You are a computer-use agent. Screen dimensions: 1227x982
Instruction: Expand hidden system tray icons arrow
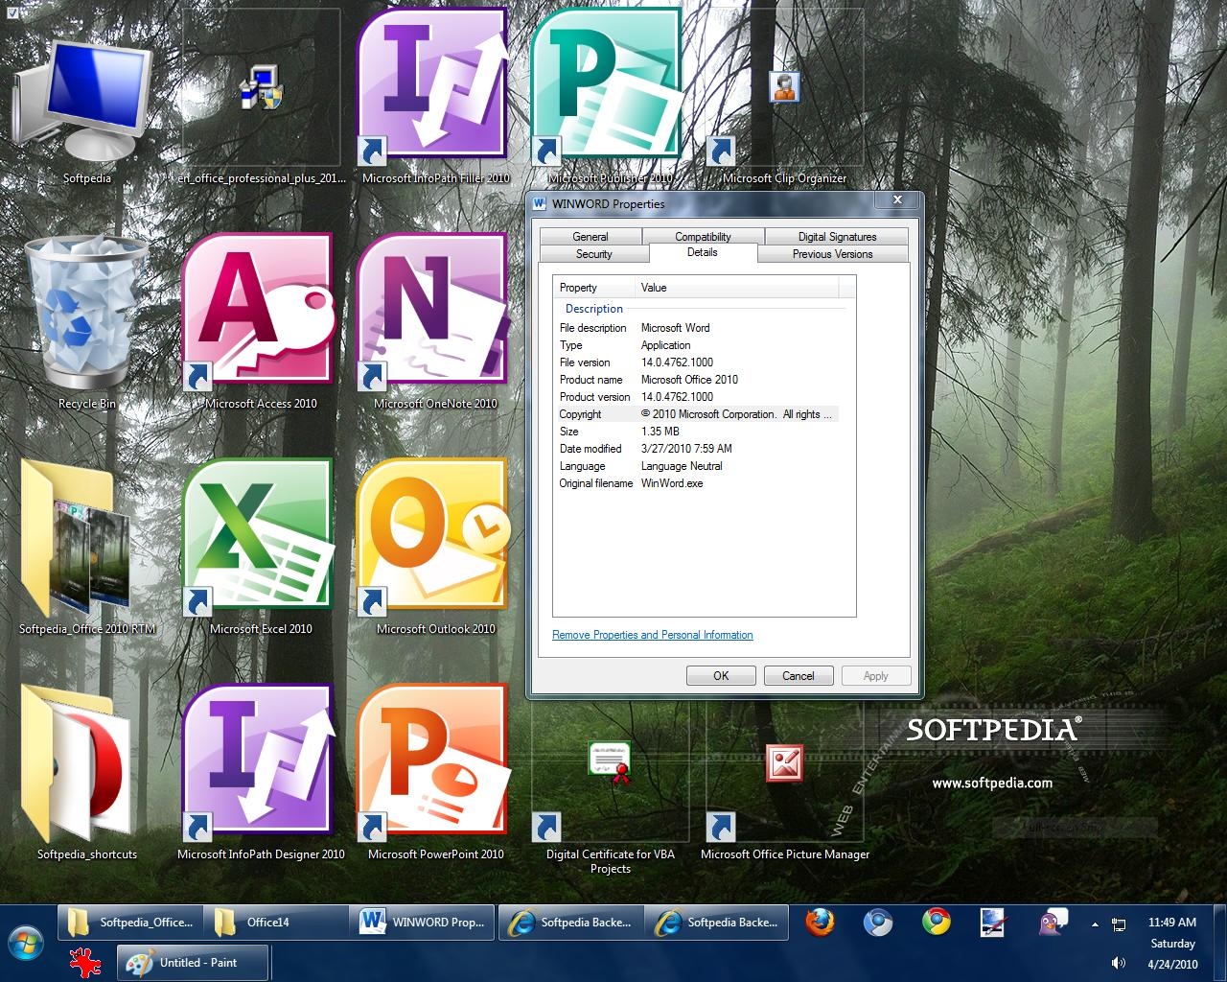pyautogui.click(x=1095, y=924)
